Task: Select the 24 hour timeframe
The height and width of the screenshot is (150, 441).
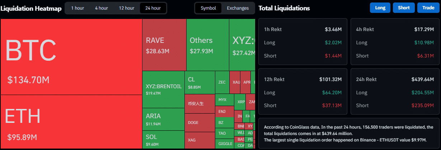Action: click(x=153, y=8)
